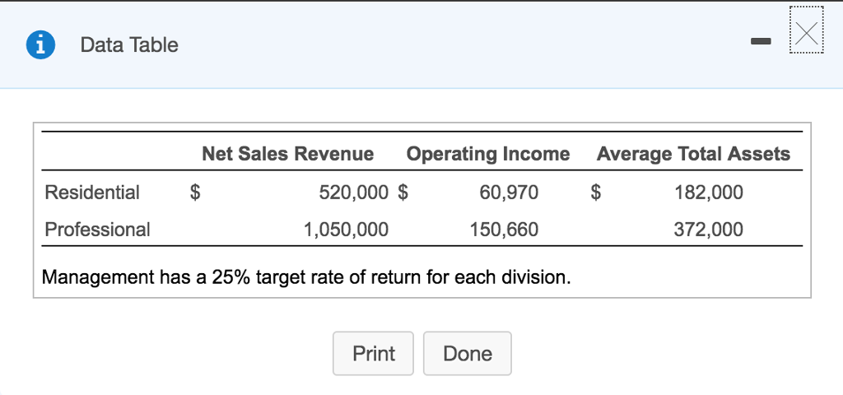Screen dimensions: 843x395
Task: Select the 1,050,000 sales value
Action: coord(346,230)
